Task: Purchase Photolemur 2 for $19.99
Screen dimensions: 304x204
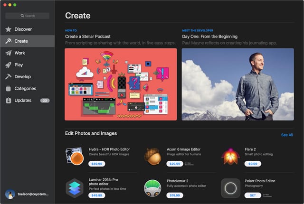Action: tap(174, 195)
